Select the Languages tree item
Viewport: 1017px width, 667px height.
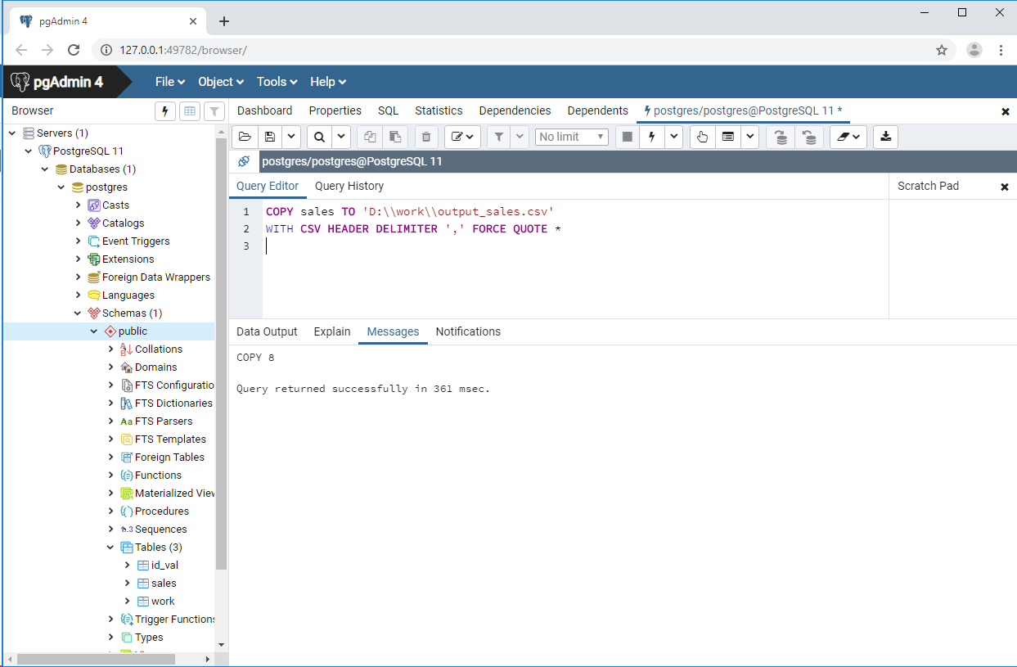(x=128, y=295)
